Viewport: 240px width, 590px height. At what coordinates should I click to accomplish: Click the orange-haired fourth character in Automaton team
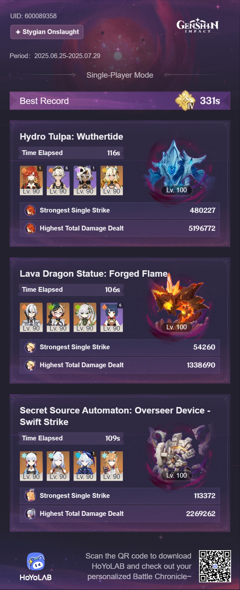pyautogui.click(x=112, y=466)
